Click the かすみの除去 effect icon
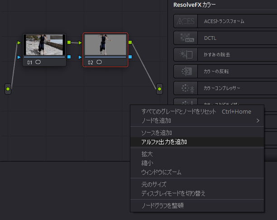This screenshot has width=277, height=220. click(186, 55)
